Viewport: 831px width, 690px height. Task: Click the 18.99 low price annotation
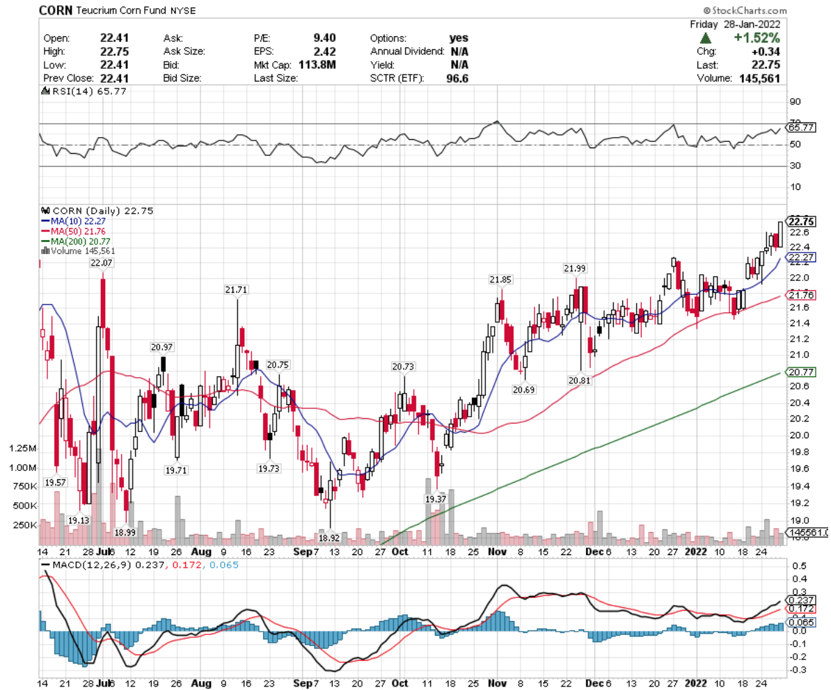(x=125, y=532)
